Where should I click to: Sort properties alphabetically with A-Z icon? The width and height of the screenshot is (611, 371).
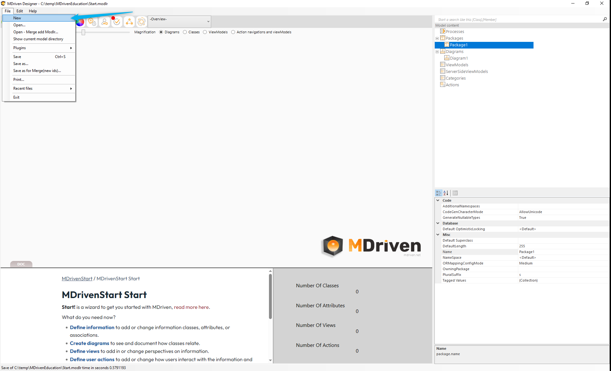pos(446,193)
